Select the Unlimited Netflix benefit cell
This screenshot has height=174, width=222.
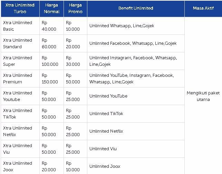136,131
